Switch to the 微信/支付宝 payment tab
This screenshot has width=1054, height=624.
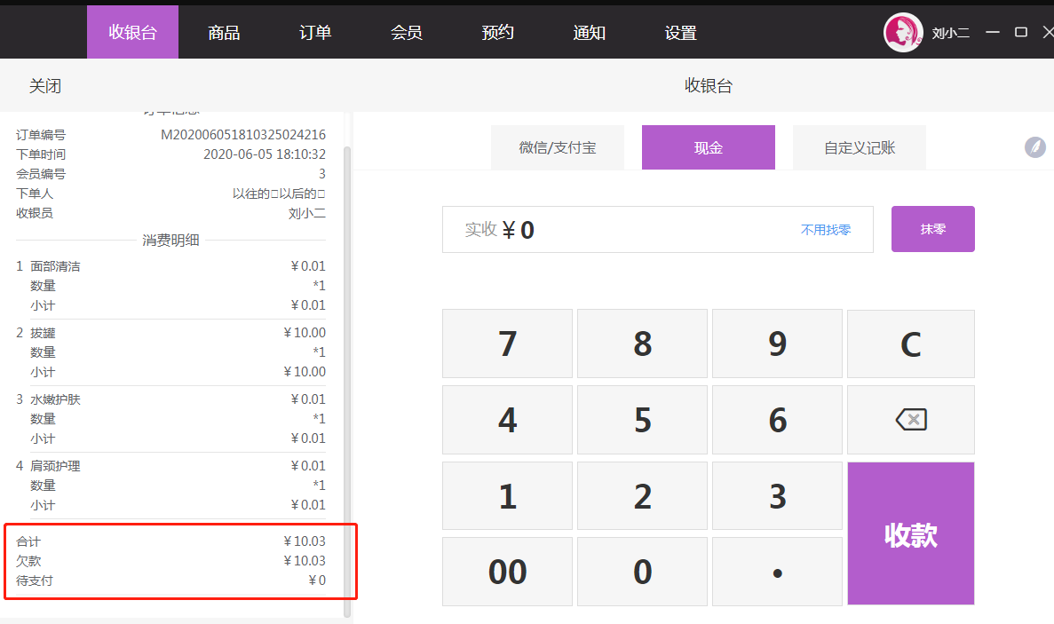point(558,147)
